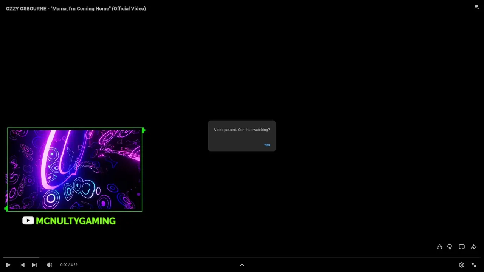Open the settings gear menu

462,265
